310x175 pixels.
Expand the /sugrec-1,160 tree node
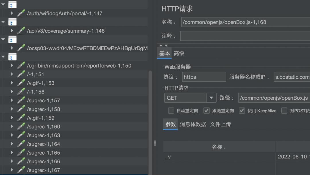pos(11,127)
